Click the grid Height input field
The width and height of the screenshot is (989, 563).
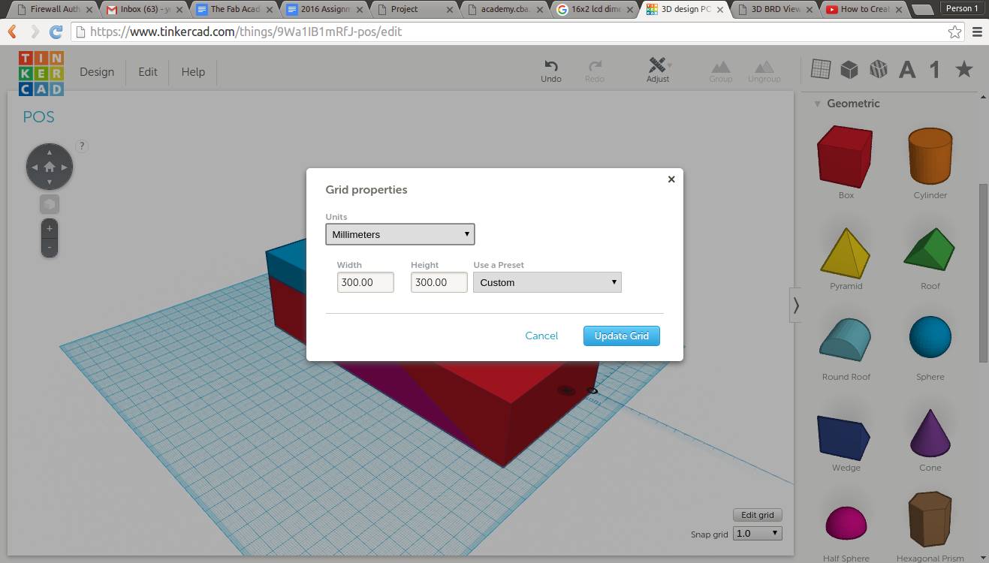point(439,282)
